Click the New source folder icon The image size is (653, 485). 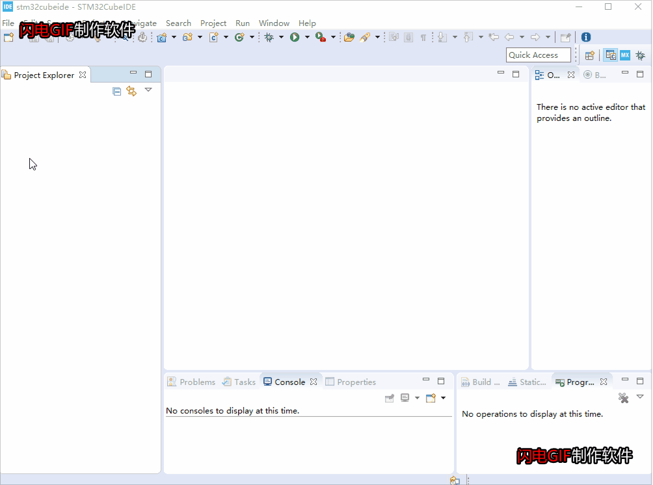188,38
